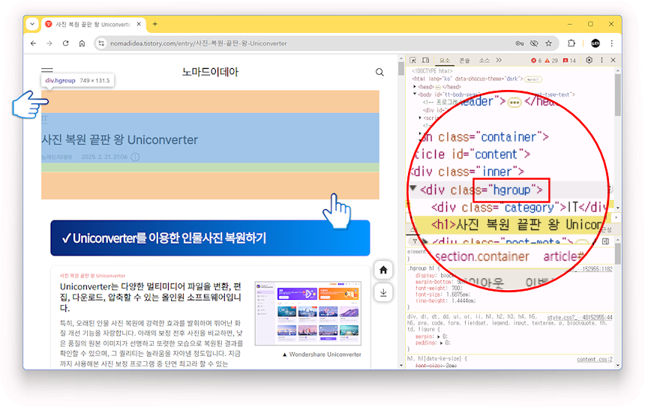Viewport: 645px width, 407px height.
Task: Expand the head element node
Action: pyautogui.click(x=415, y=87)
